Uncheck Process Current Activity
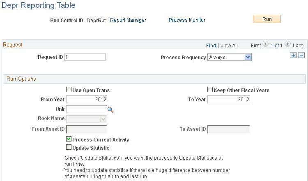The width and height of the screenshot is (308, 181). click(69, 139)
